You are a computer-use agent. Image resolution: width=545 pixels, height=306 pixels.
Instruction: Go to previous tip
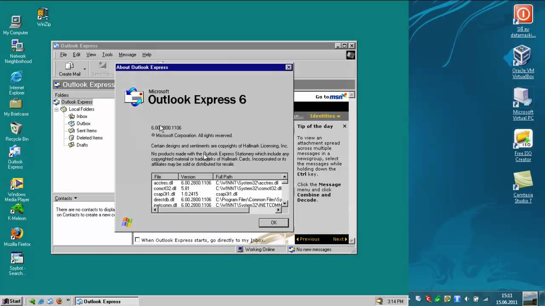[308, 239]
